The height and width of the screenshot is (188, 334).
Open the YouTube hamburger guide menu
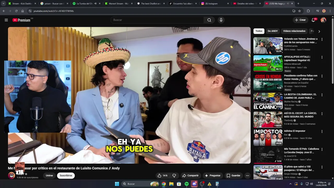(6, 20)
